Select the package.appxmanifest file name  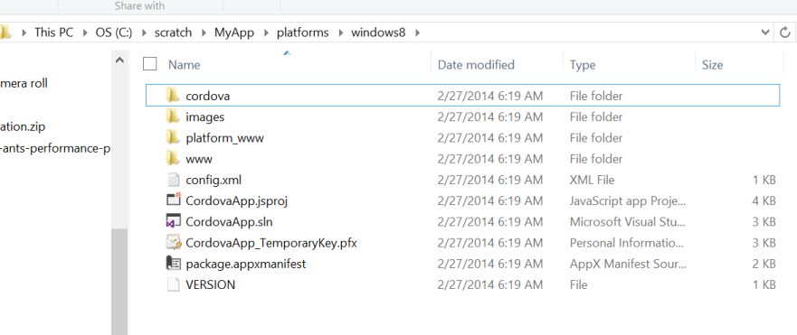tap(246, 264)
